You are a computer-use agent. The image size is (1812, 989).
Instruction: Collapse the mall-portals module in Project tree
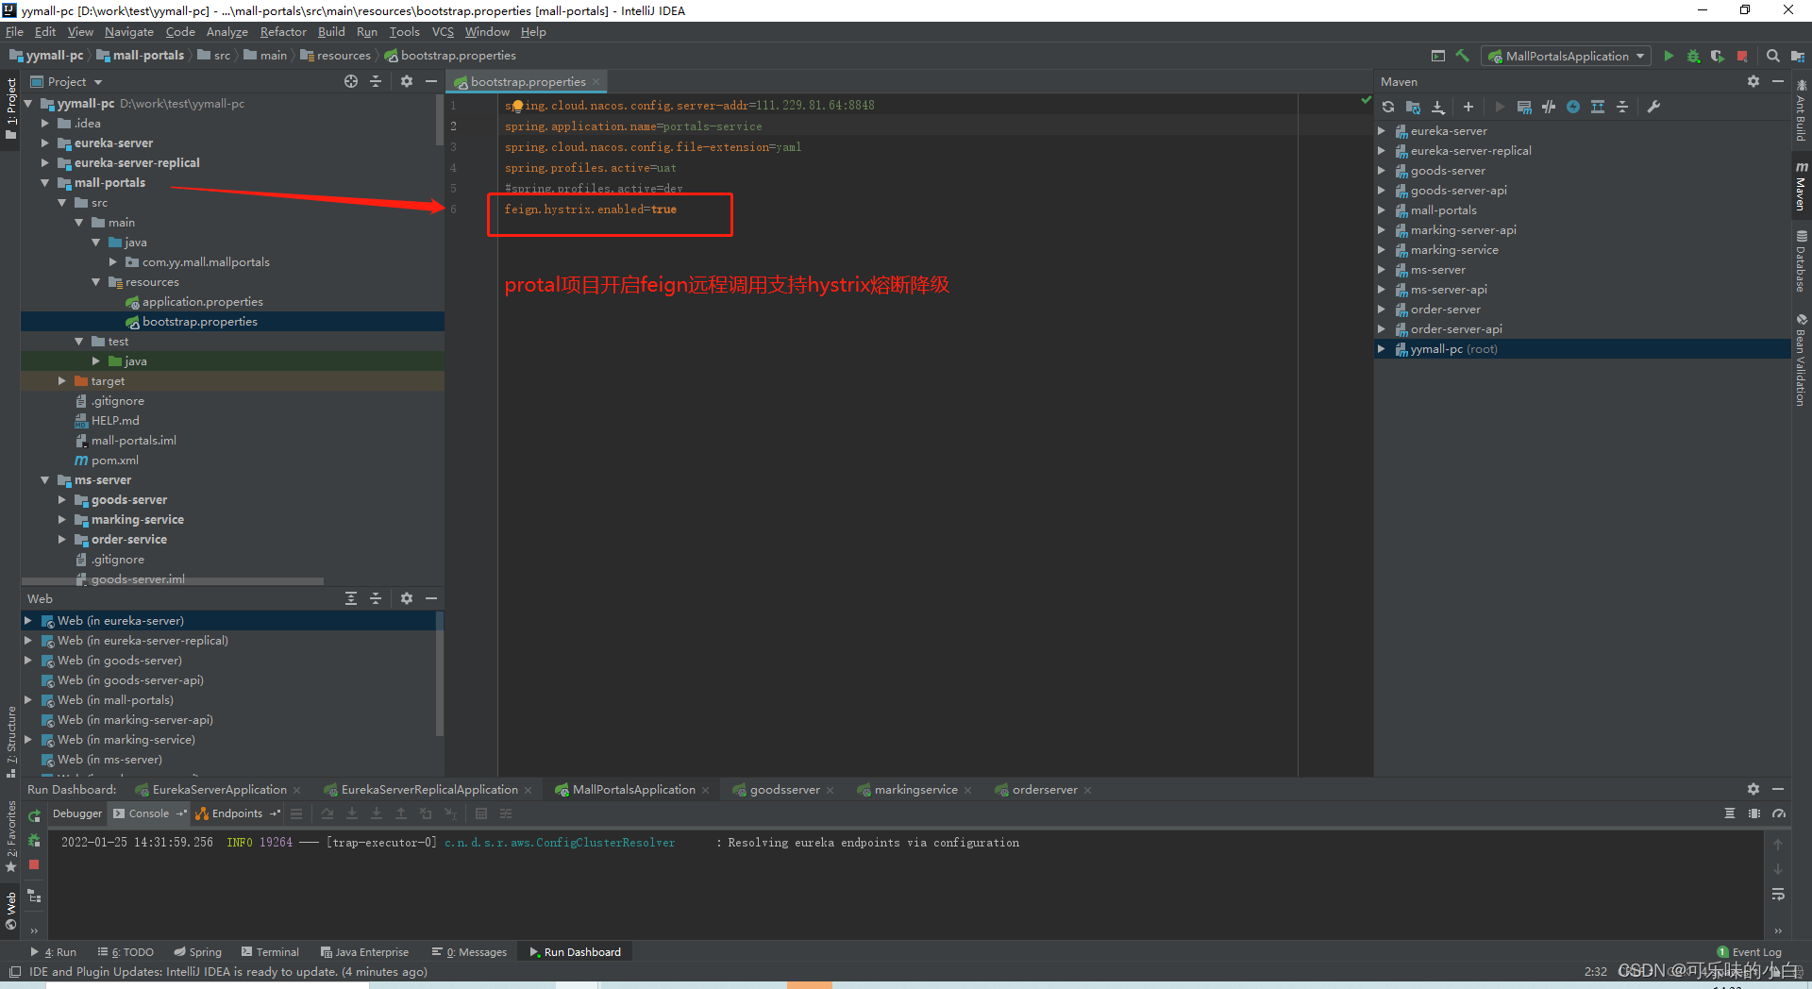click(44, 183)
